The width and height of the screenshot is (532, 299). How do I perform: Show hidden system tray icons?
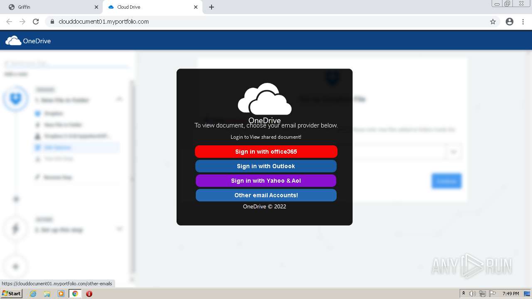coord(463,294)
